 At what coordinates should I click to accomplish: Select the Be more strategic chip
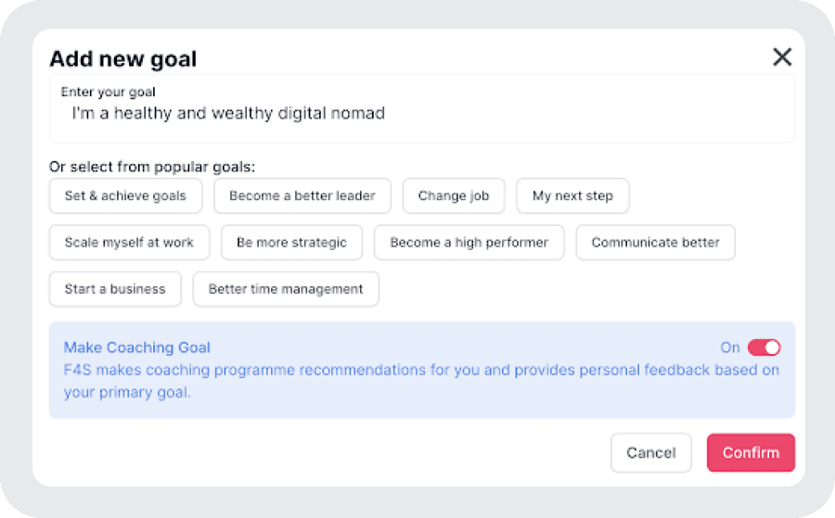tap(291, 243)
